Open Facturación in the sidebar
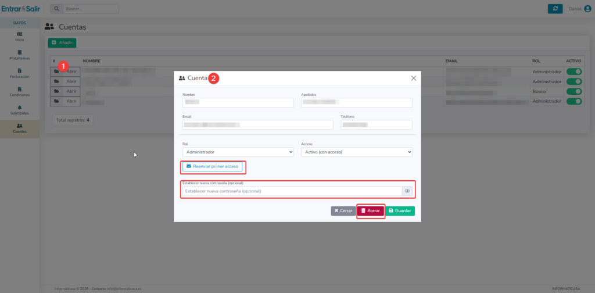Image resolution: width=595 pixels, height=293 pixels. point(20,73)
